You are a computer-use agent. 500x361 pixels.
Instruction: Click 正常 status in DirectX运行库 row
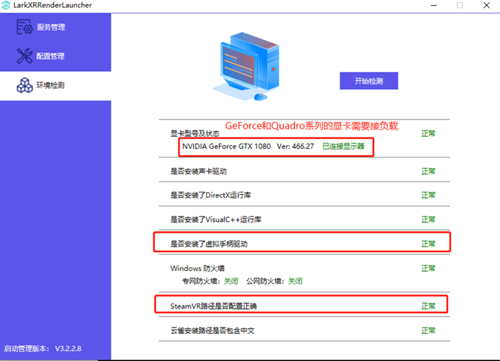pyautogui.click(x=428, y=195)
